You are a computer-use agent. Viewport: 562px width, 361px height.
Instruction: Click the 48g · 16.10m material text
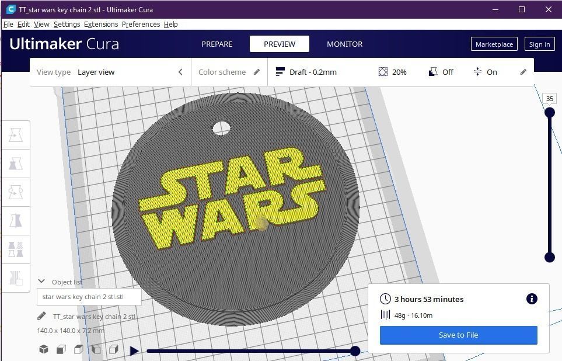coord(413,315)
